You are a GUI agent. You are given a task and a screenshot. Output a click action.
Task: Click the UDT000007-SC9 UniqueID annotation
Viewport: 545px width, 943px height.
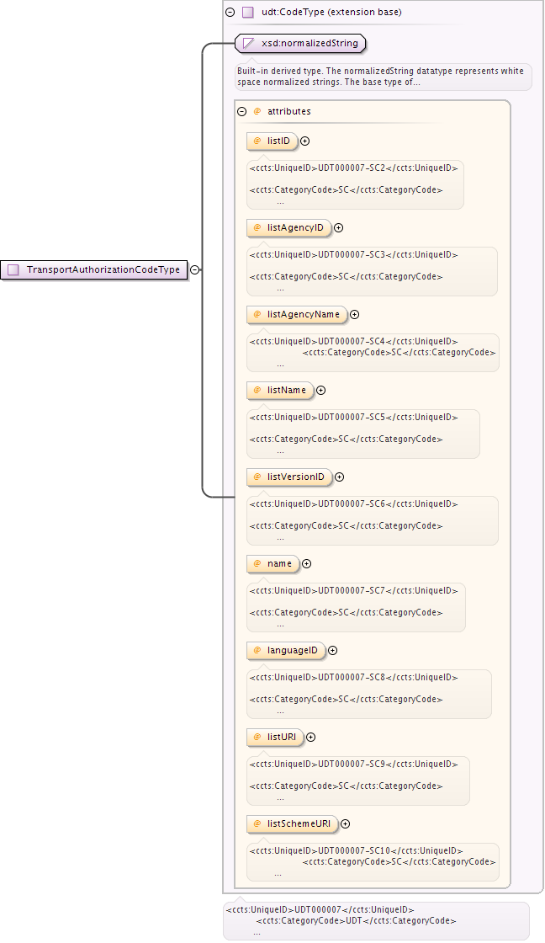(354, 765)
